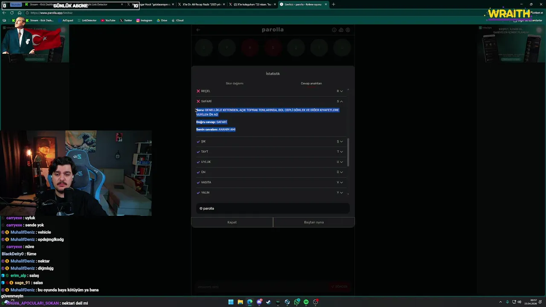Click the checkmark icon beside TAYT
The width and height of the screenshot is (546, 307).
198,152
